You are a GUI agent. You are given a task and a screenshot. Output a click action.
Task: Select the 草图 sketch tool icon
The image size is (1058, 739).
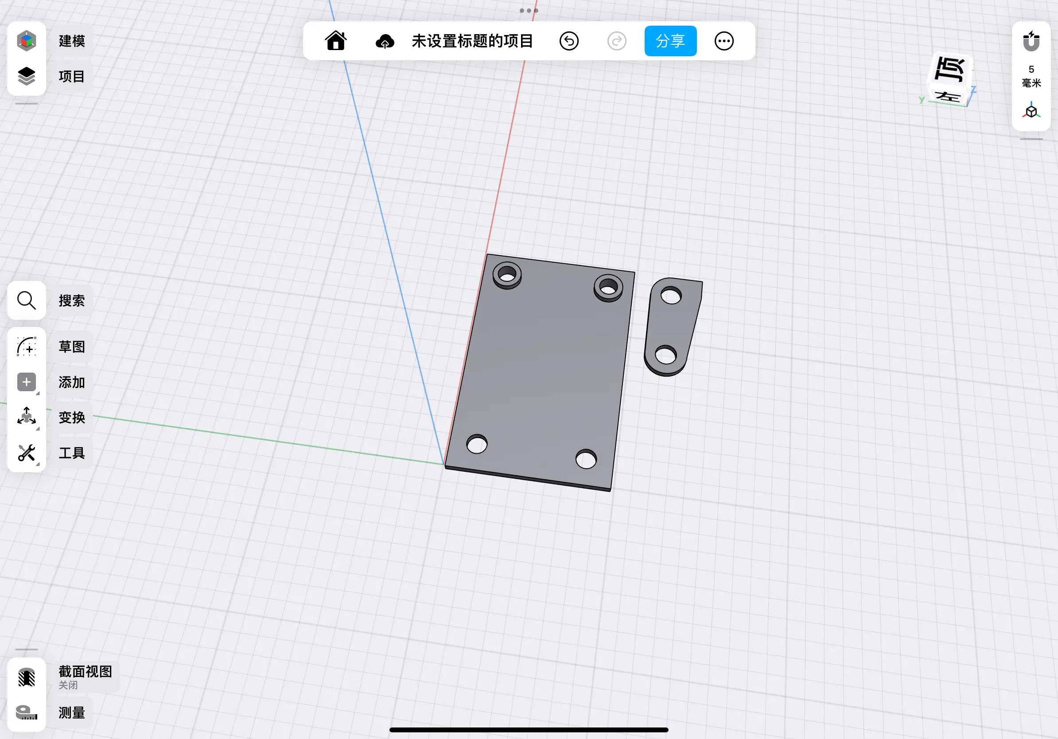26,346
